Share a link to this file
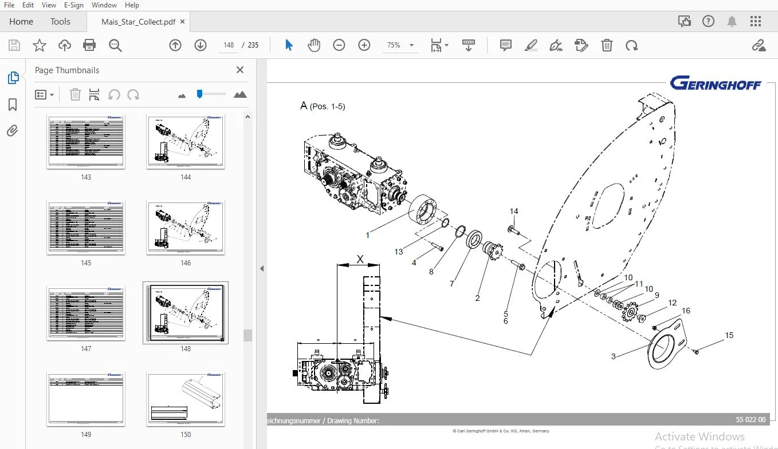778x449 pixels. 759,45
